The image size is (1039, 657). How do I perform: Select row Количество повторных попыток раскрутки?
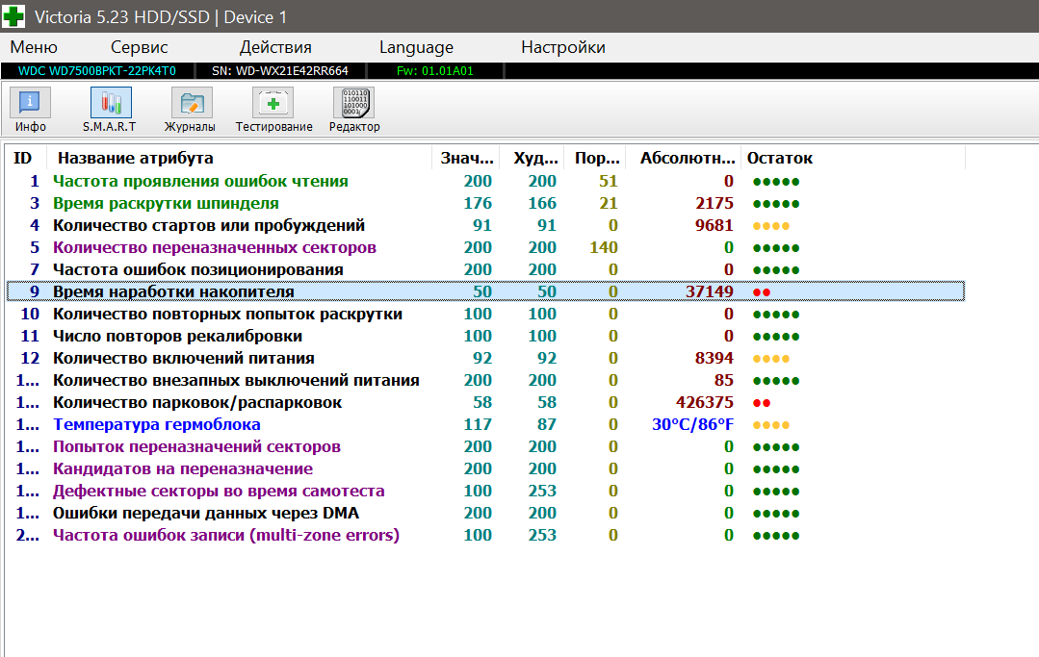[485, 315]
